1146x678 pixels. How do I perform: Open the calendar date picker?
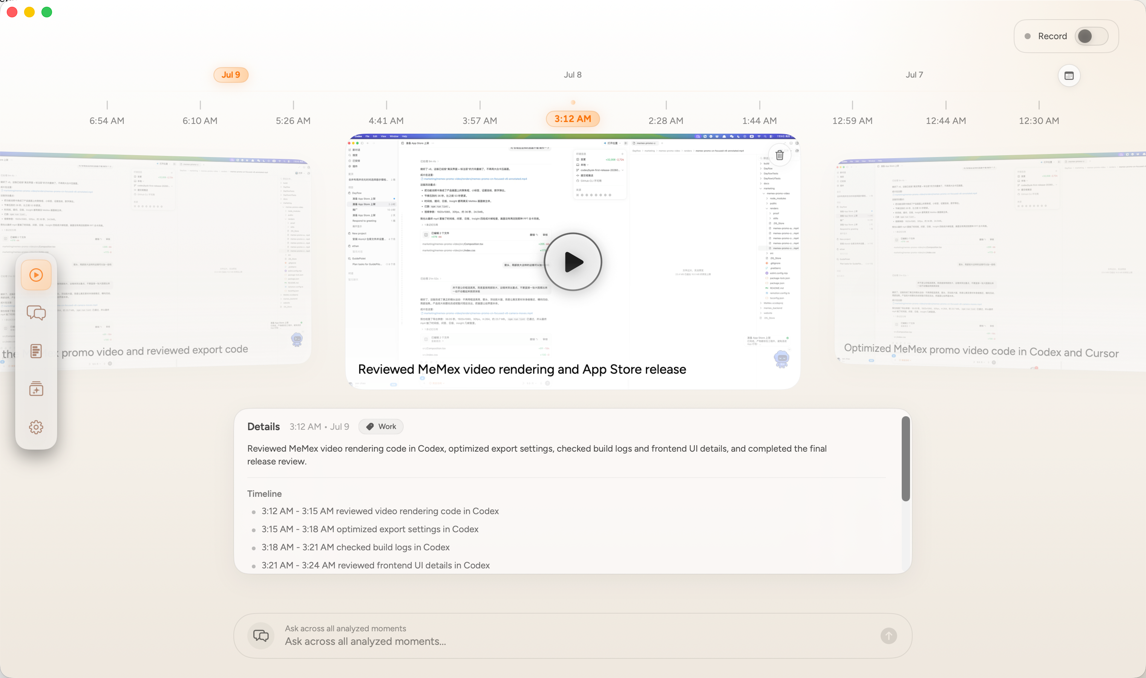(1069, 75)
